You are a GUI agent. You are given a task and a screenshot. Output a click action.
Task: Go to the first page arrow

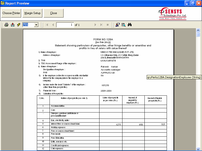(47, 25)
